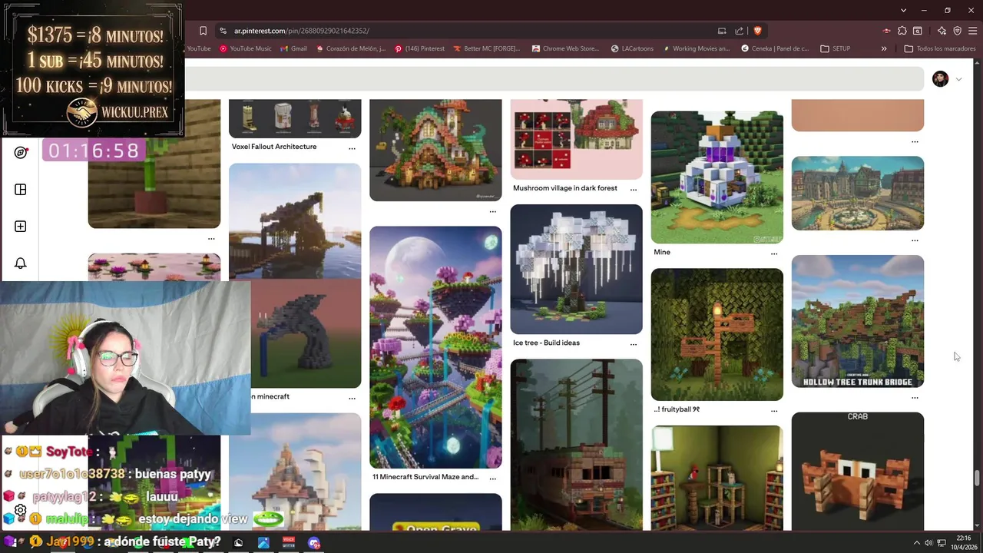The image size is (983, 553).
Task: Click the Brave Leo AI sparkle icon
Action: [942, 31]
